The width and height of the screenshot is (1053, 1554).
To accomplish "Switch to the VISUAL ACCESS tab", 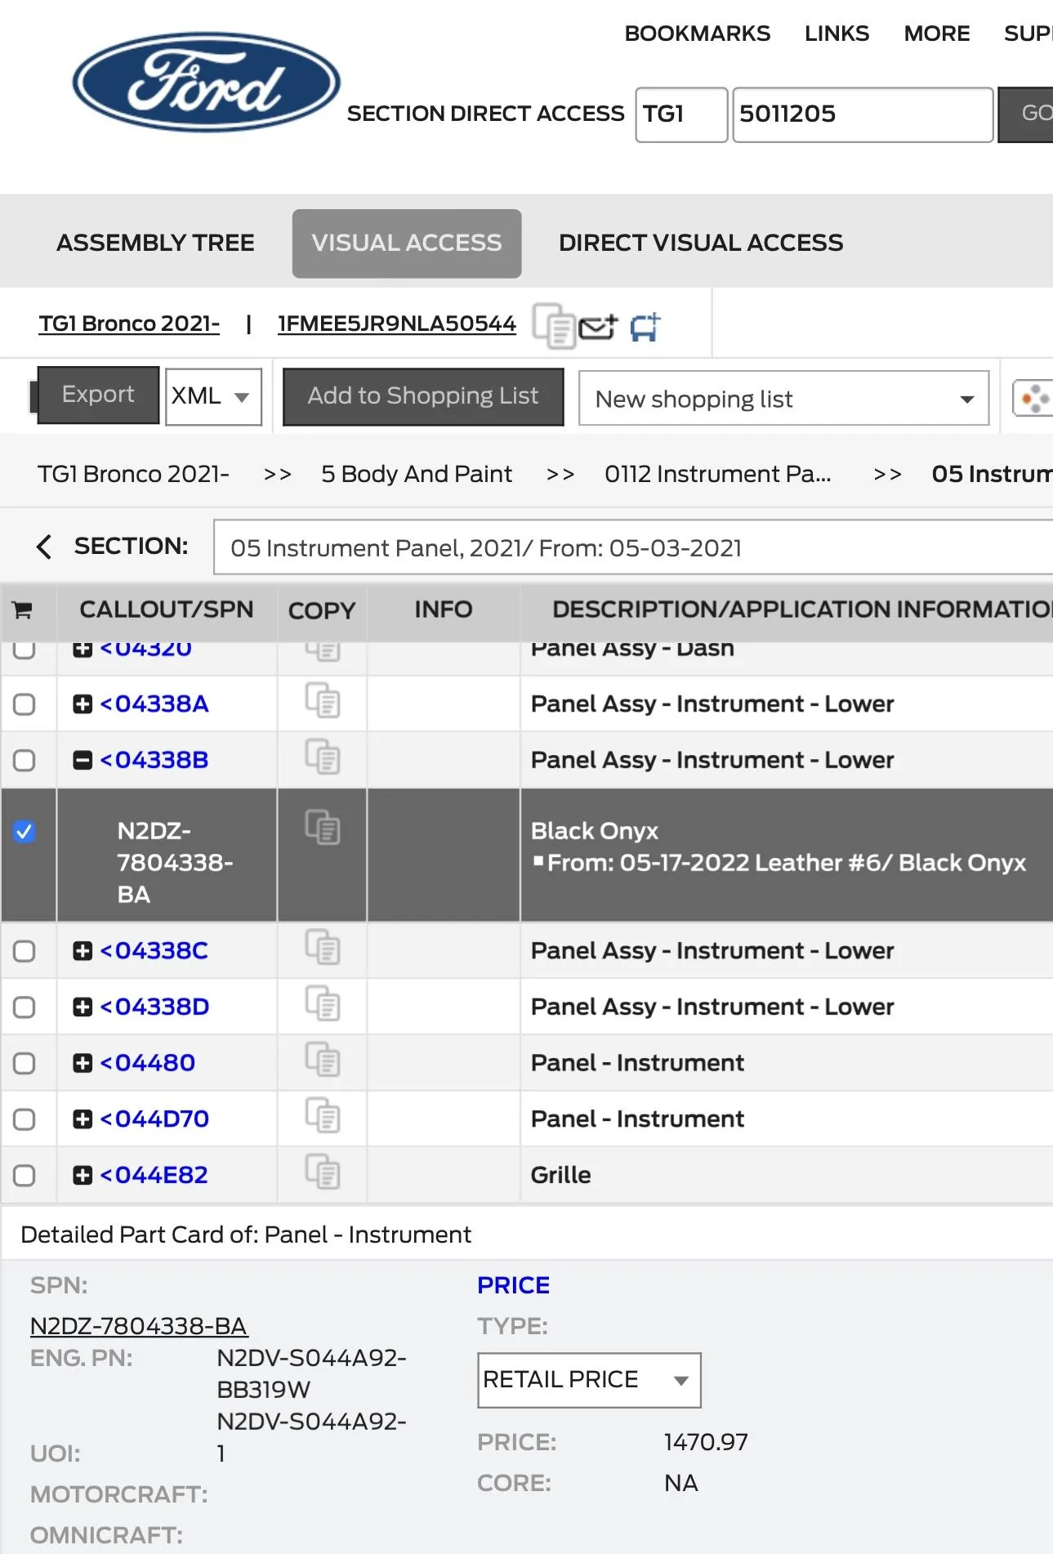I will click(x=407, y=243).
